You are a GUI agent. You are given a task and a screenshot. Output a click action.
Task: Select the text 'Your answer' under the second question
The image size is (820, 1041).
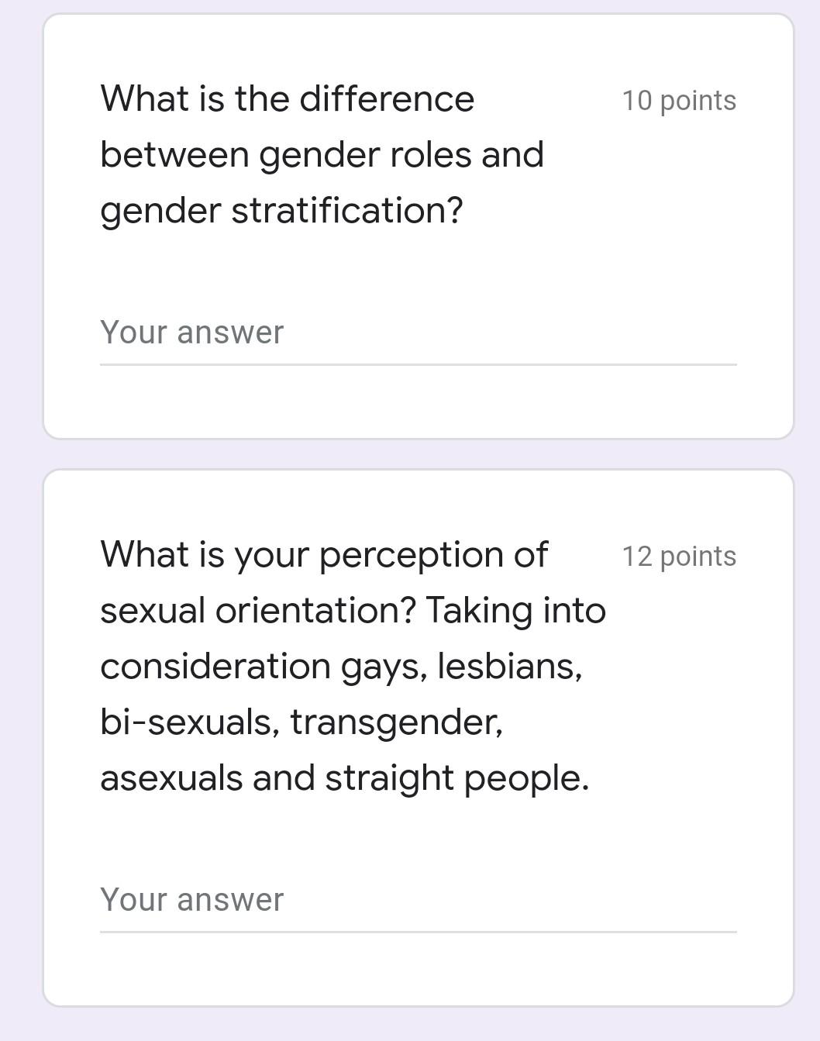(x=191, y=899)
